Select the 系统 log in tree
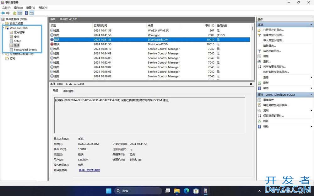This screenshot has width=314, height=196. tap(17, 45)
